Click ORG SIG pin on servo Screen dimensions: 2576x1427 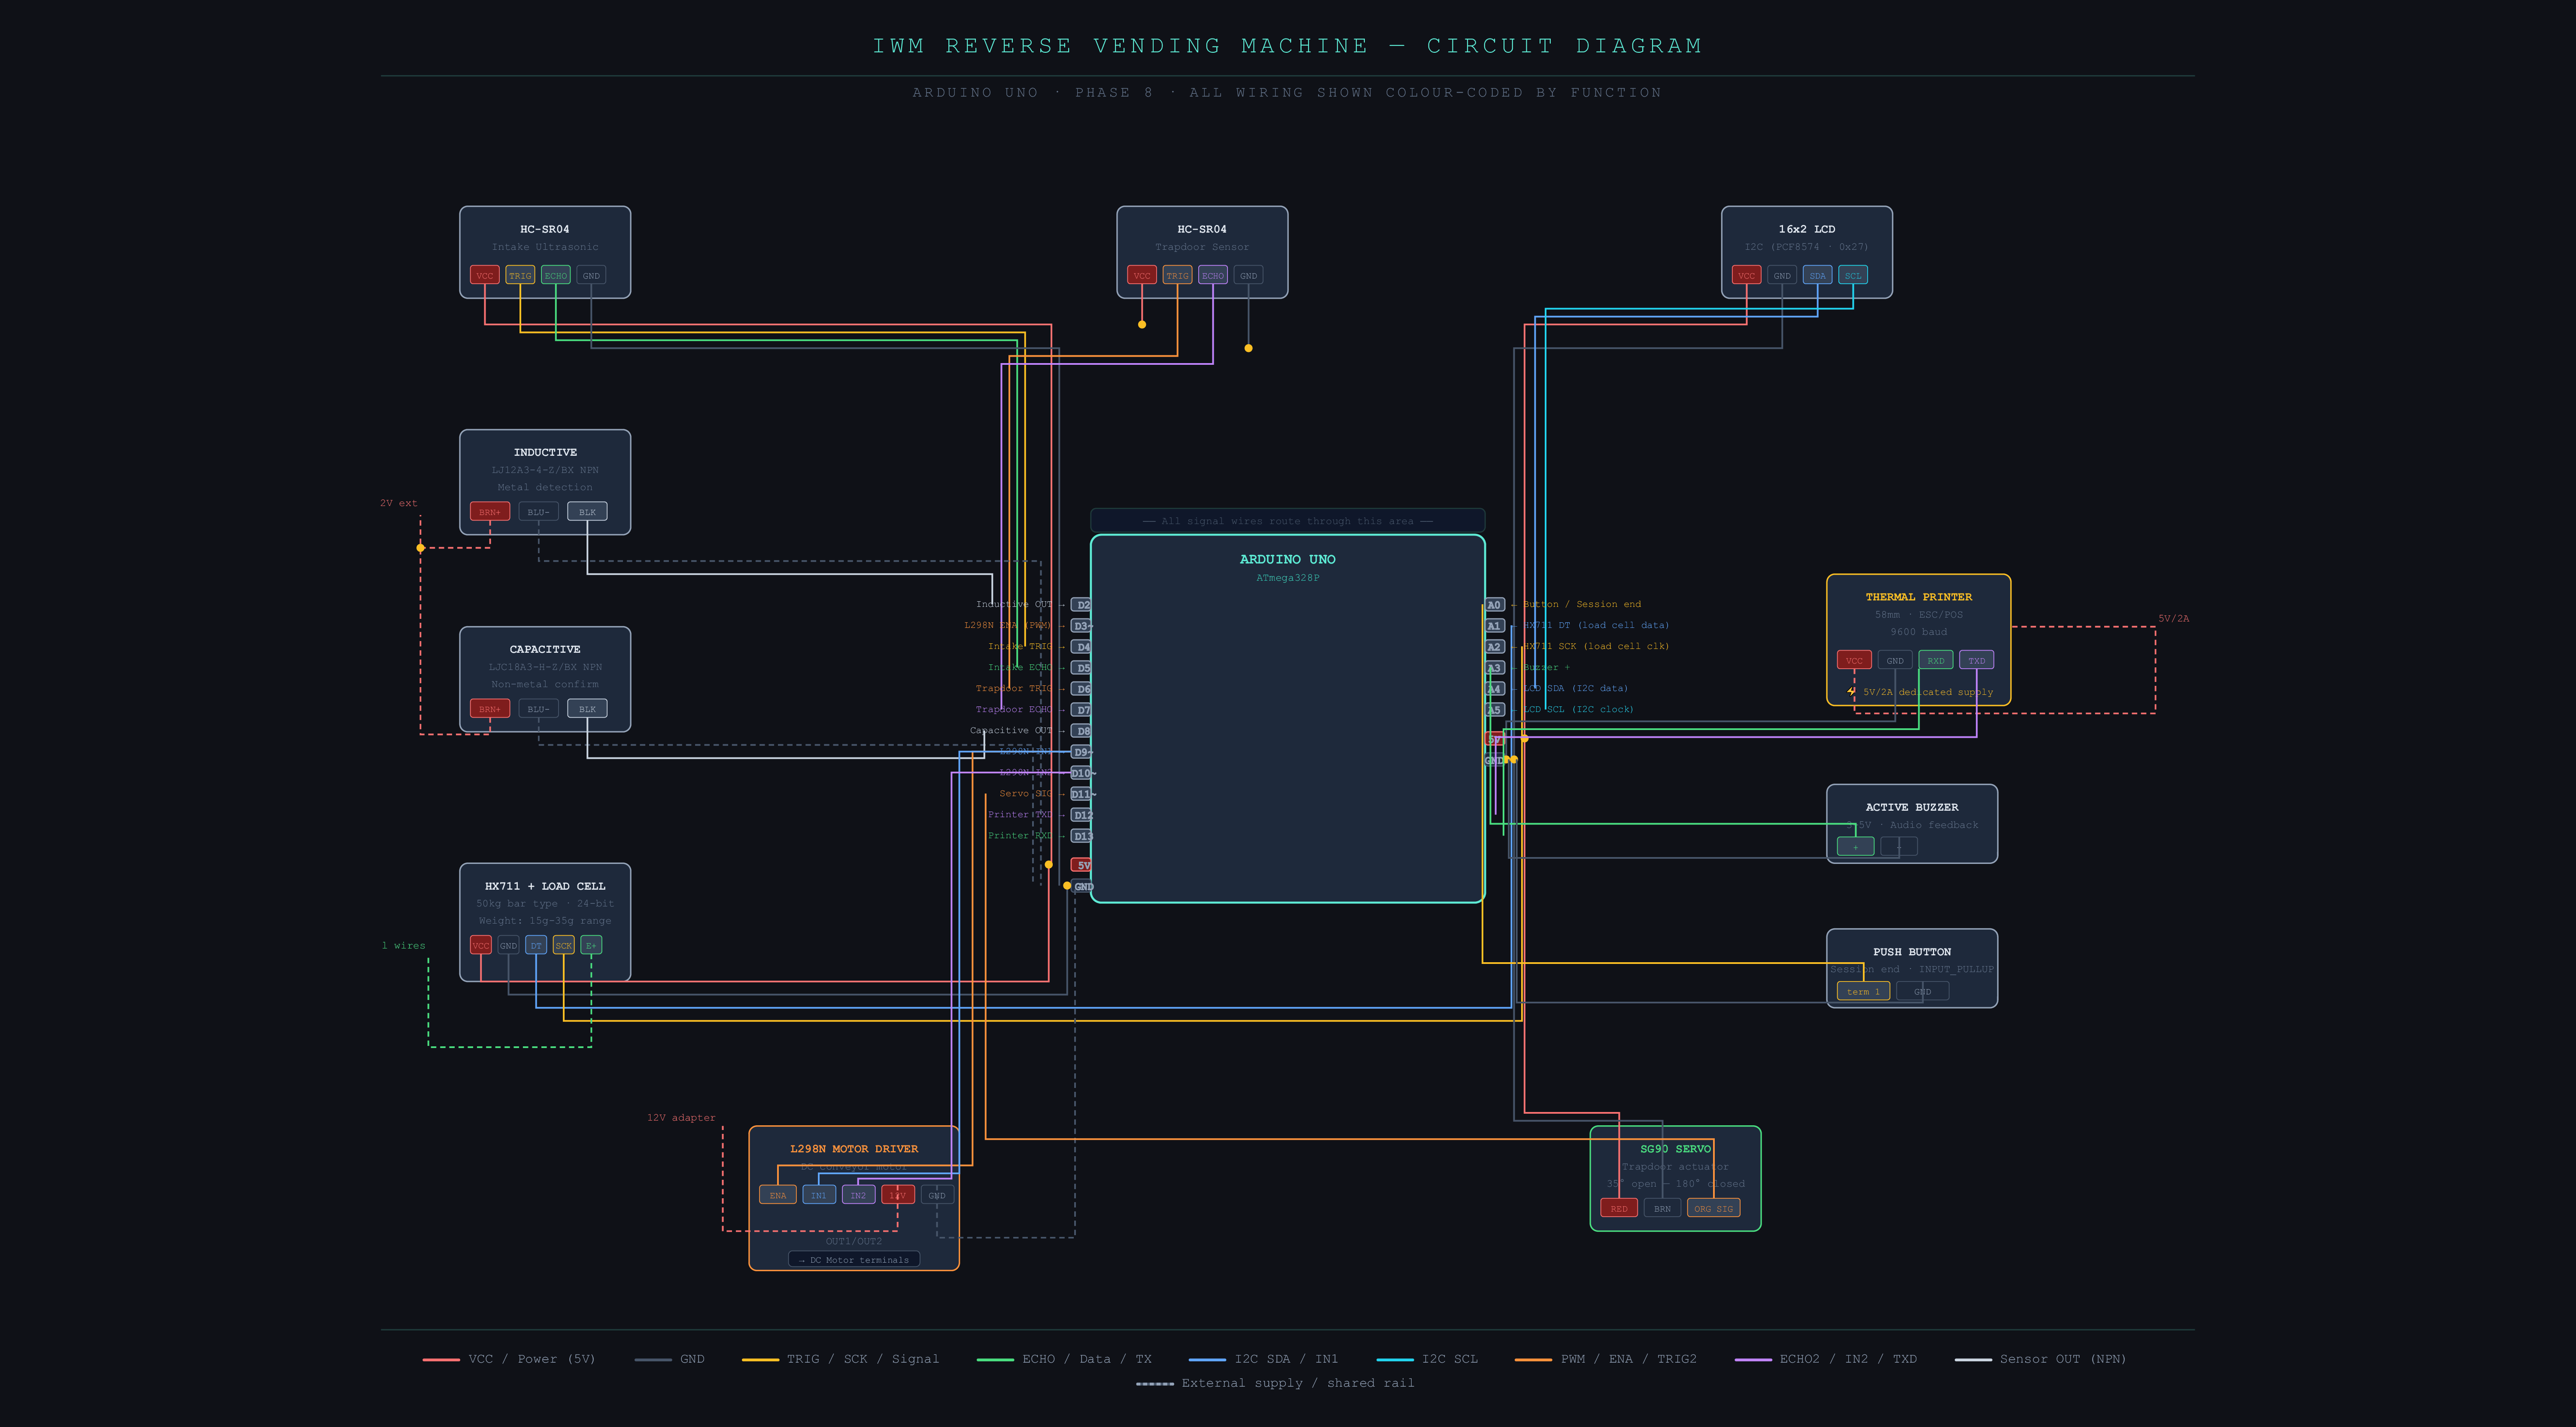pyautogui.click(x=1714, y=1208)
